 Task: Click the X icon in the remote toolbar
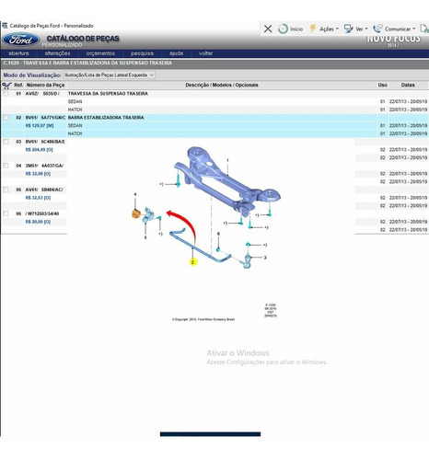coord(268,29)
